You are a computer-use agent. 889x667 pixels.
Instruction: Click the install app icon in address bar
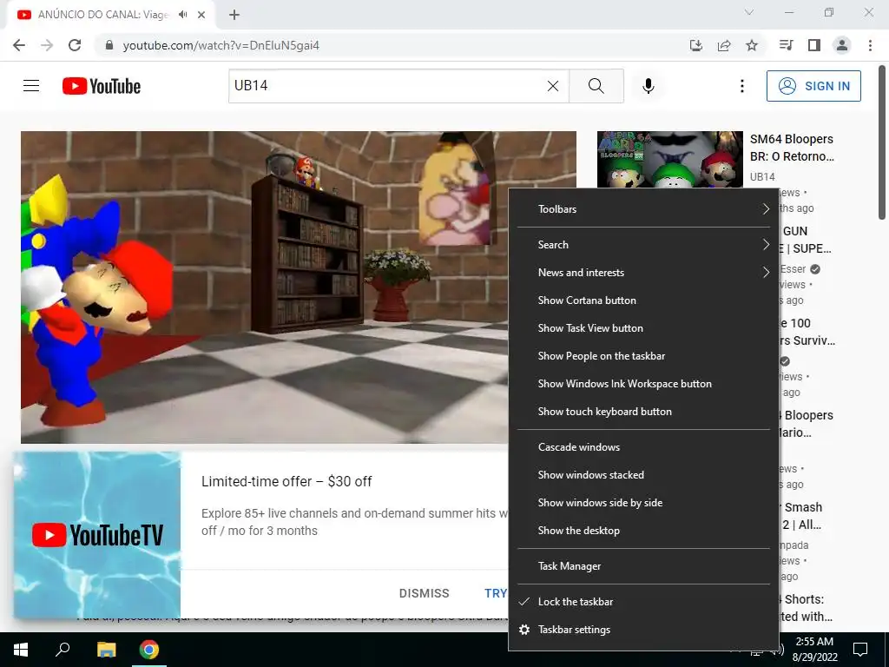click(695, 45)
